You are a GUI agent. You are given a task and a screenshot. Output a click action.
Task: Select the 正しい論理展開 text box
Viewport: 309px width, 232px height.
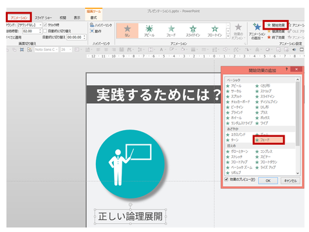pyautogui.click(x=131, y=217)
